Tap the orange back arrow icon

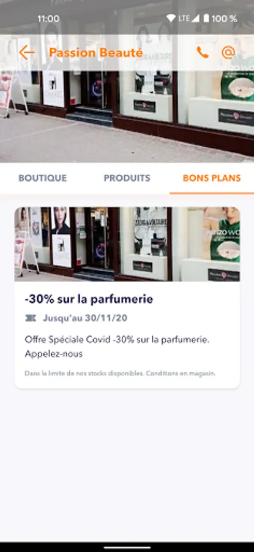point(27,53)
